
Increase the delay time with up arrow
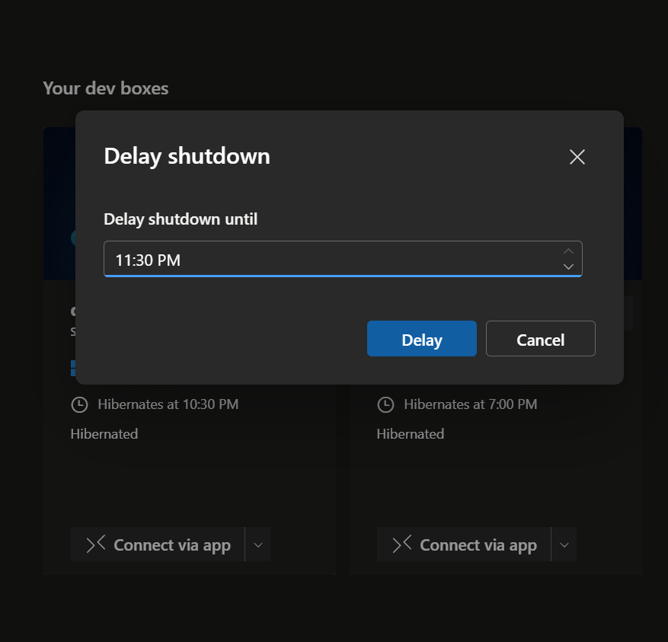568,251
